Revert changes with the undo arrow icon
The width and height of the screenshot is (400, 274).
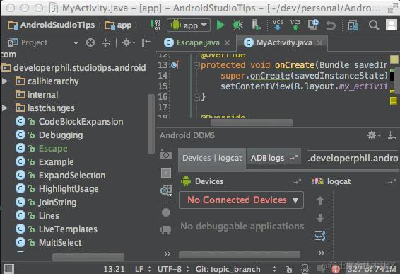coord(331,25)
